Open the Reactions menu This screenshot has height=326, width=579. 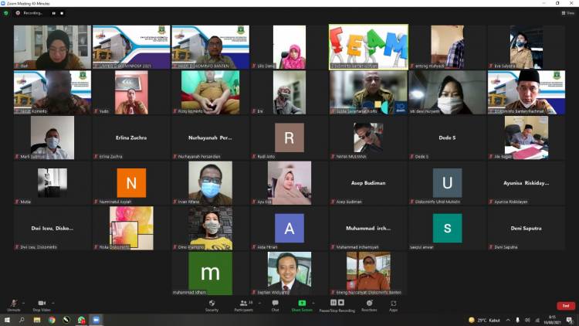(369, 304)
